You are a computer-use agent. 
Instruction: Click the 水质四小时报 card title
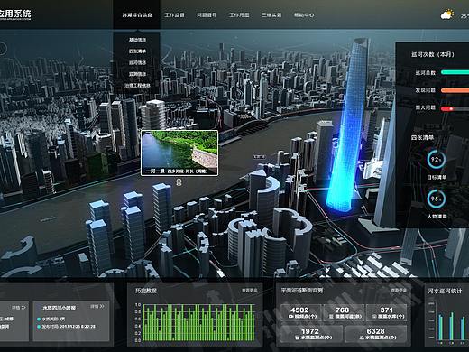pos(60,308)
